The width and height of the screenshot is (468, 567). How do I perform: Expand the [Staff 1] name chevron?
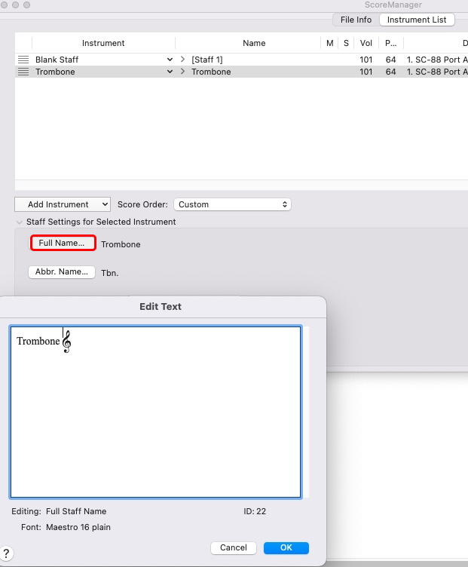click(182, 60)
